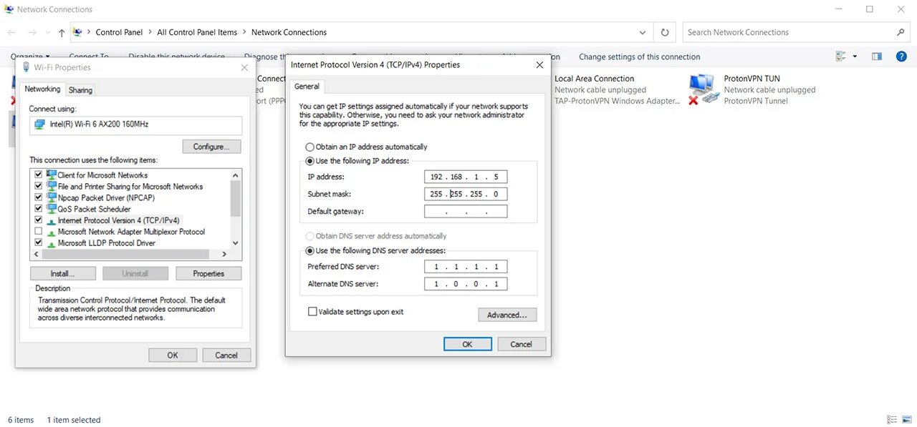The height and width of the screenshot is (427, 917).
Task: Expand the All Control Panel Items chevron
Action: (x=244, y=32)
